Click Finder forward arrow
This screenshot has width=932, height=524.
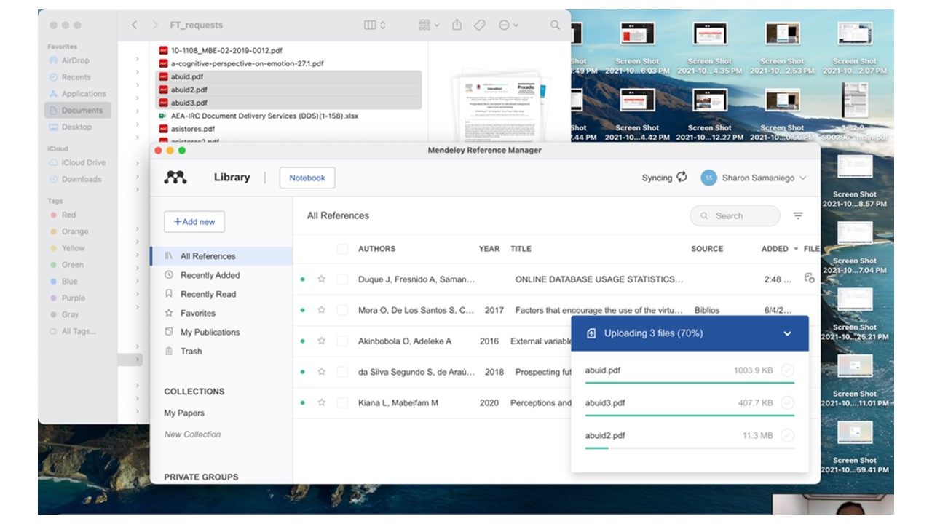(x=155, y=25)
